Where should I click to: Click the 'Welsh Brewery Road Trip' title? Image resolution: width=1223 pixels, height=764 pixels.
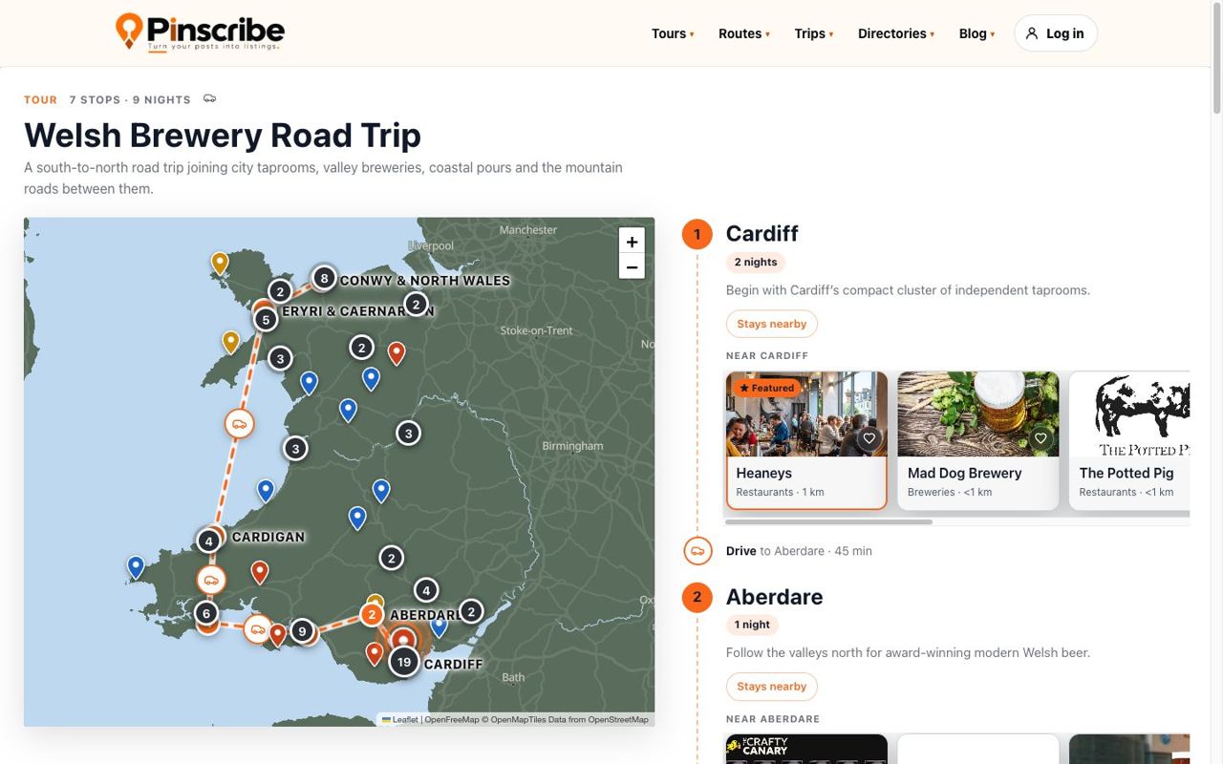[223, 135]
